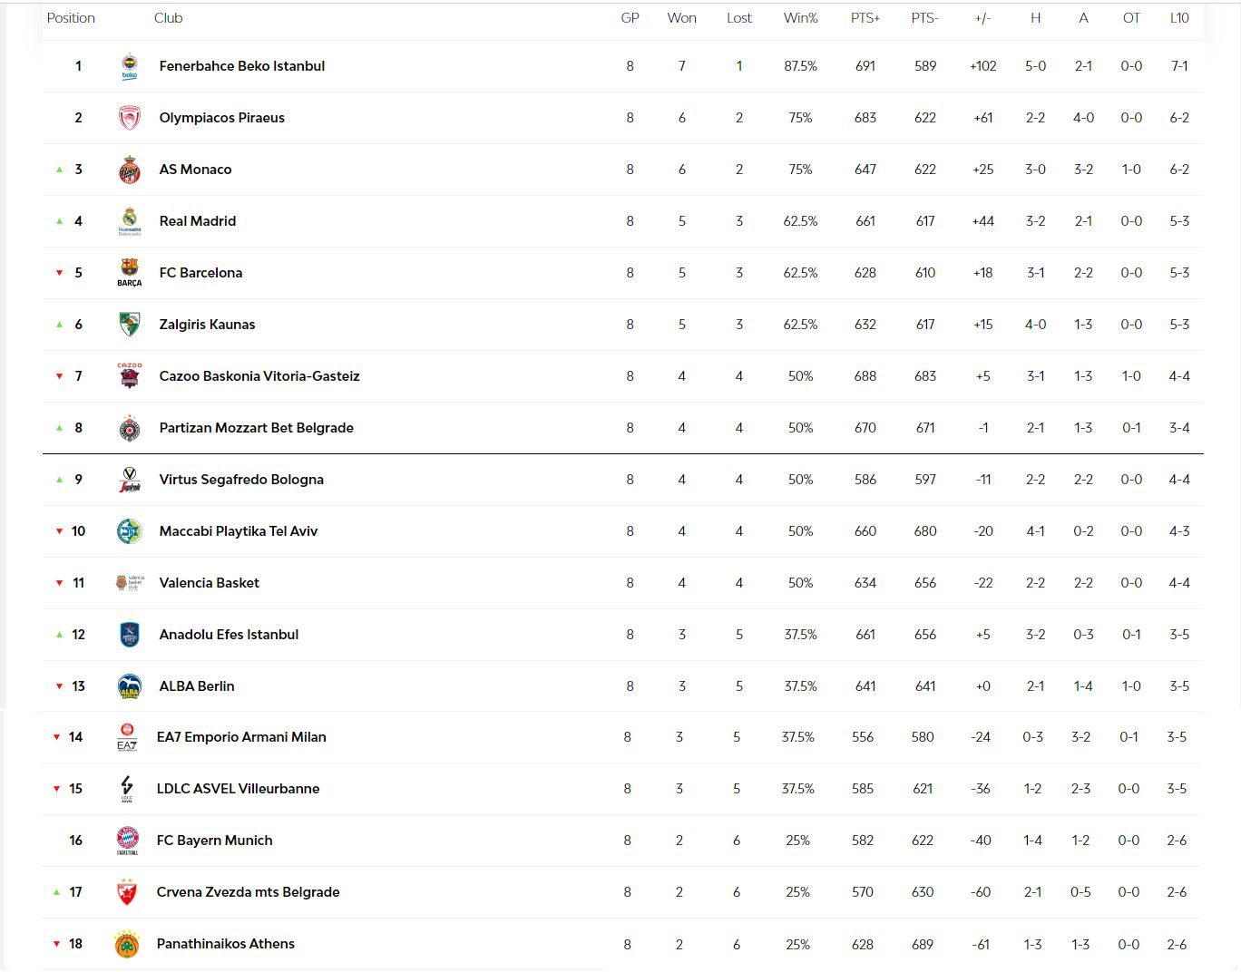Sort by the Won column header

point(681,18)
